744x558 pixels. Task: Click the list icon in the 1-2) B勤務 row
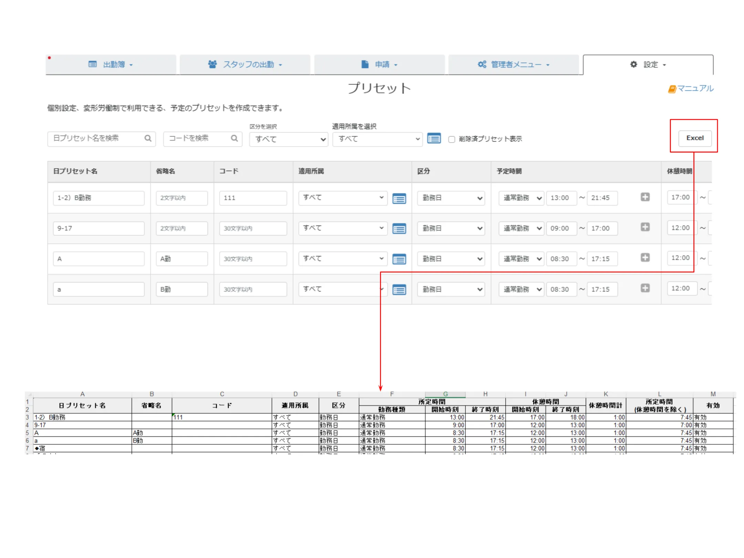(399, 198)
